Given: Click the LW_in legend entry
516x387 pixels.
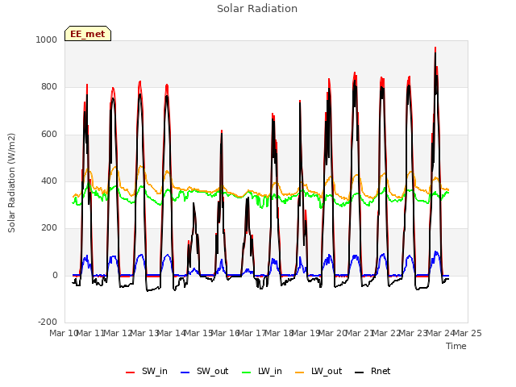Looking at the screenshot, I should pyautogui.click(x=262, y=371).
